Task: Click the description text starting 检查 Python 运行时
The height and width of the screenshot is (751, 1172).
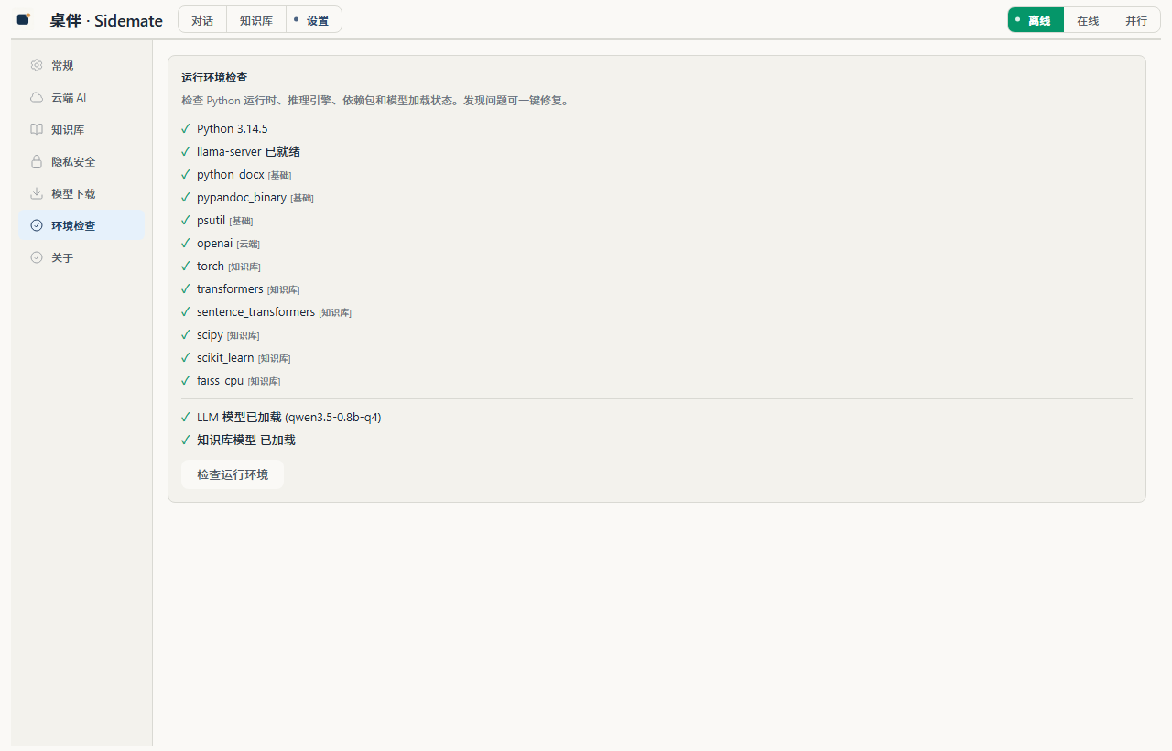Action: (x=375, y=101)
